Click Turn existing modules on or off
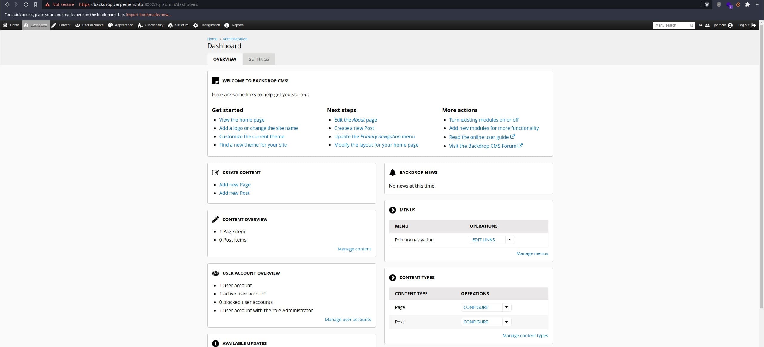Viewport: 764px width, 347px height. tap(484, 120)
